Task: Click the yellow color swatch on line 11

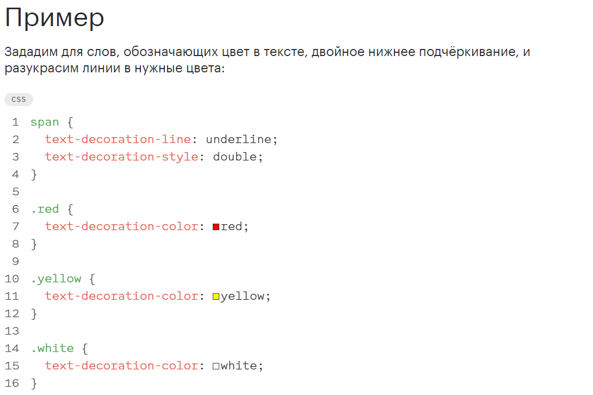Action: point(216,297)
